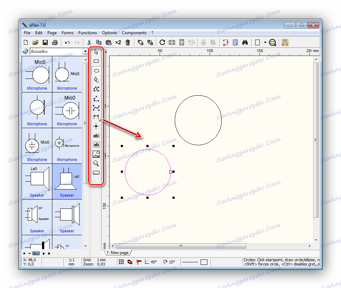The width and height of the screenshot is (341, 288).
Task: Open the grid options dropdown arrow in the toolbar
Action: point(265,42)
